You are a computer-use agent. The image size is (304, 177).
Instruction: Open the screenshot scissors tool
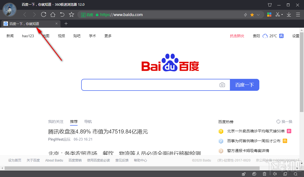tap(278, 14)
